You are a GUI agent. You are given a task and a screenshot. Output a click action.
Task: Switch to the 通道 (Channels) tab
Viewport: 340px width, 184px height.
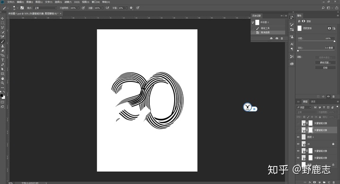coord(313,102)
